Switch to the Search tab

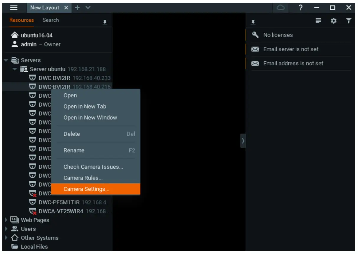(51, 20)
